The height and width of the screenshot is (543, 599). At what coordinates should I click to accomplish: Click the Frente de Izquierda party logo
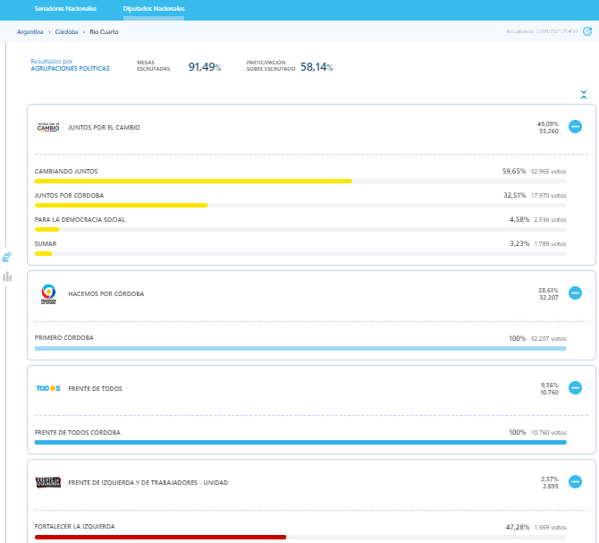(48, 482)
